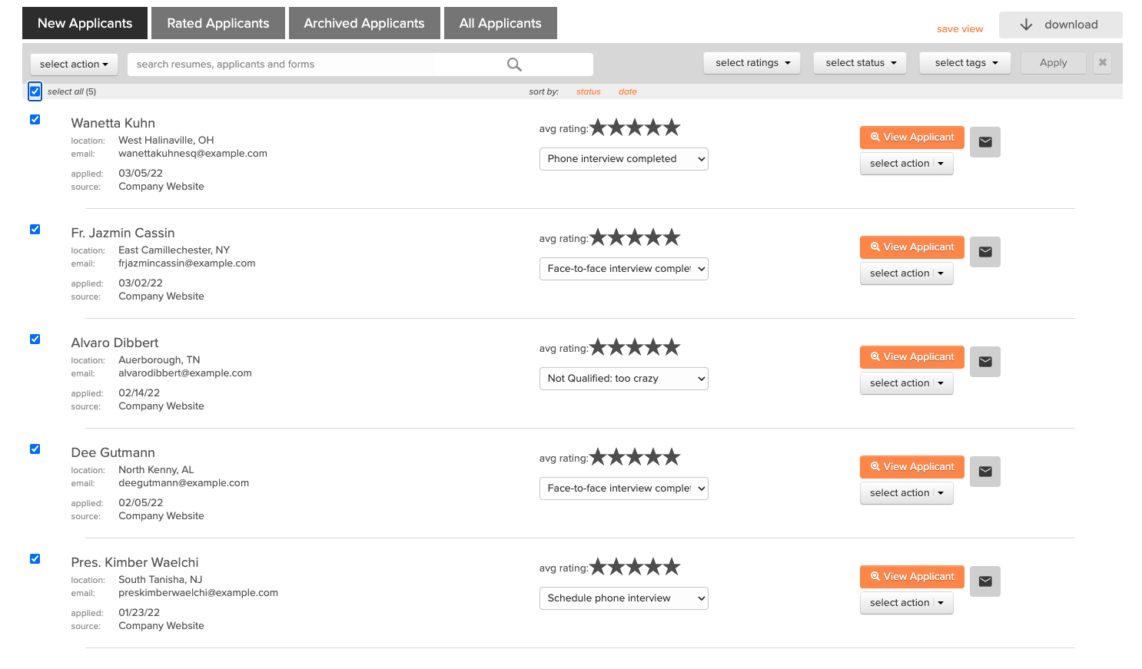1142x669 pixels.
Task: Open the select status filter
Action: (x=860, y=63)
